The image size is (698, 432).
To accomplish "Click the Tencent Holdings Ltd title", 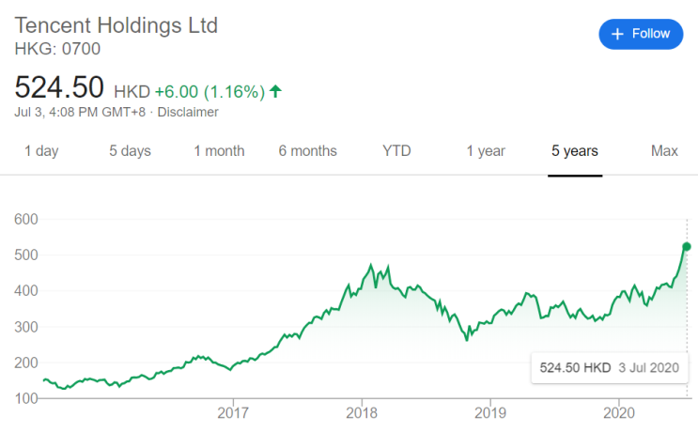I will click(x=116, y=24).
